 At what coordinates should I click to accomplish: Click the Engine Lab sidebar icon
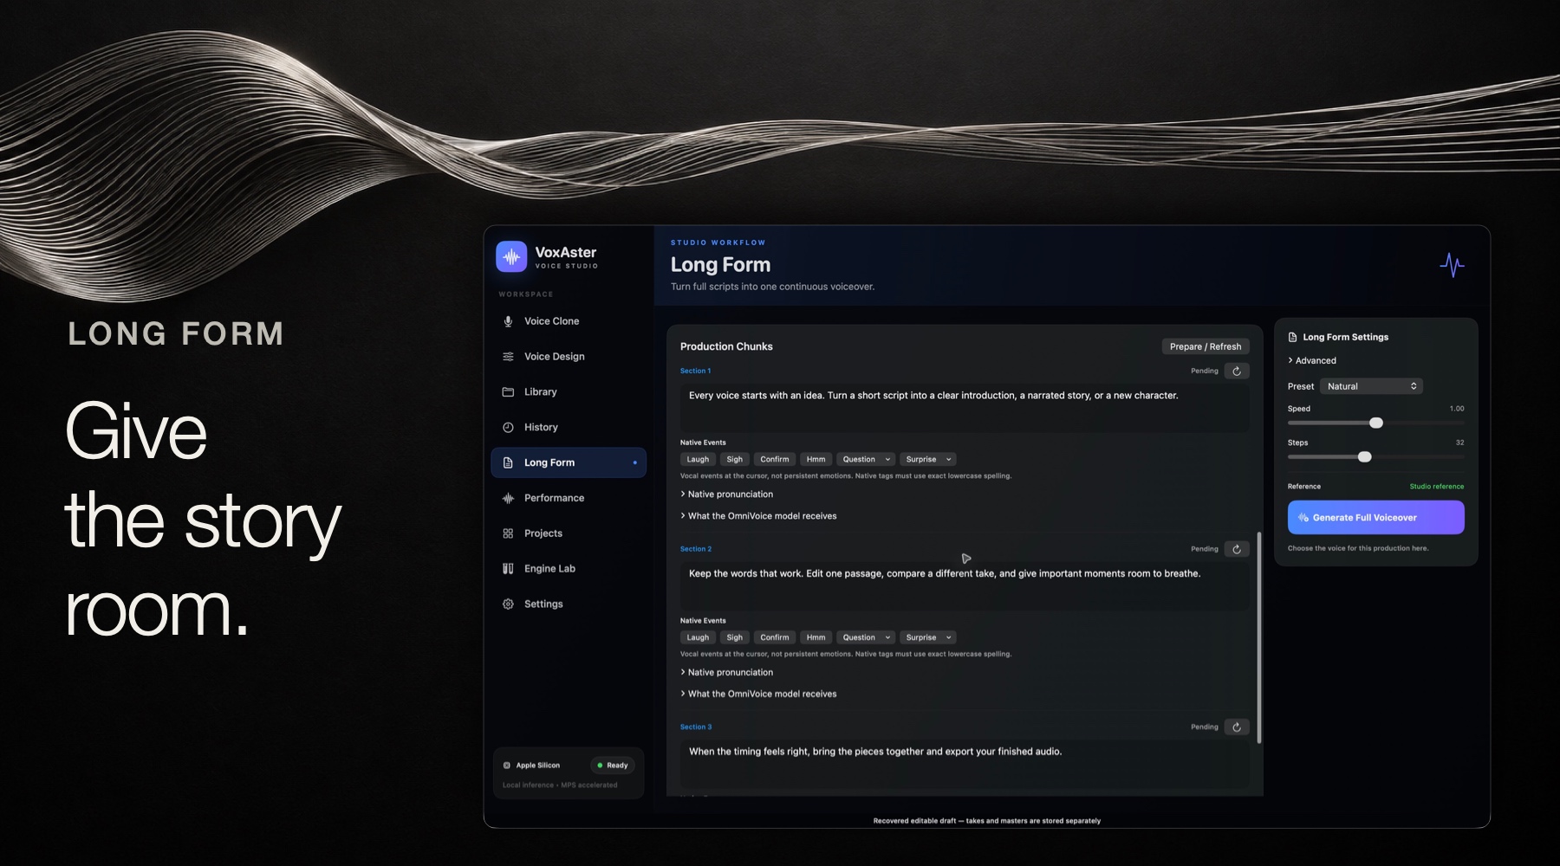click(508, 569)
